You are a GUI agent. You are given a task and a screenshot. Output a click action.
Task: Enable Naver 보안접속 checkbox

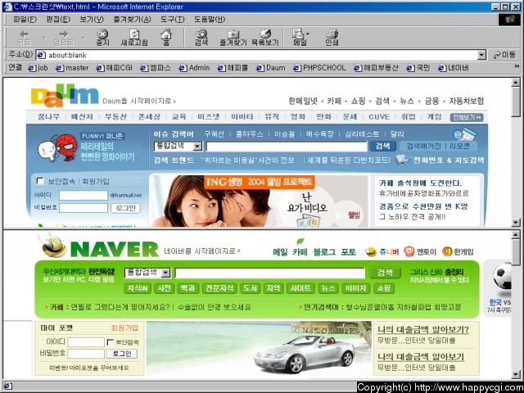[111, 342]
